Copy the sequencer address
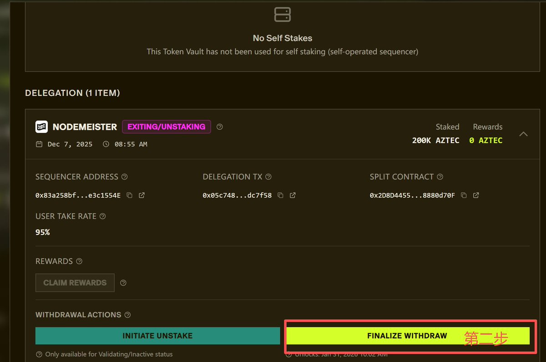This screenshot has height=362, width=546. (130, 195)
